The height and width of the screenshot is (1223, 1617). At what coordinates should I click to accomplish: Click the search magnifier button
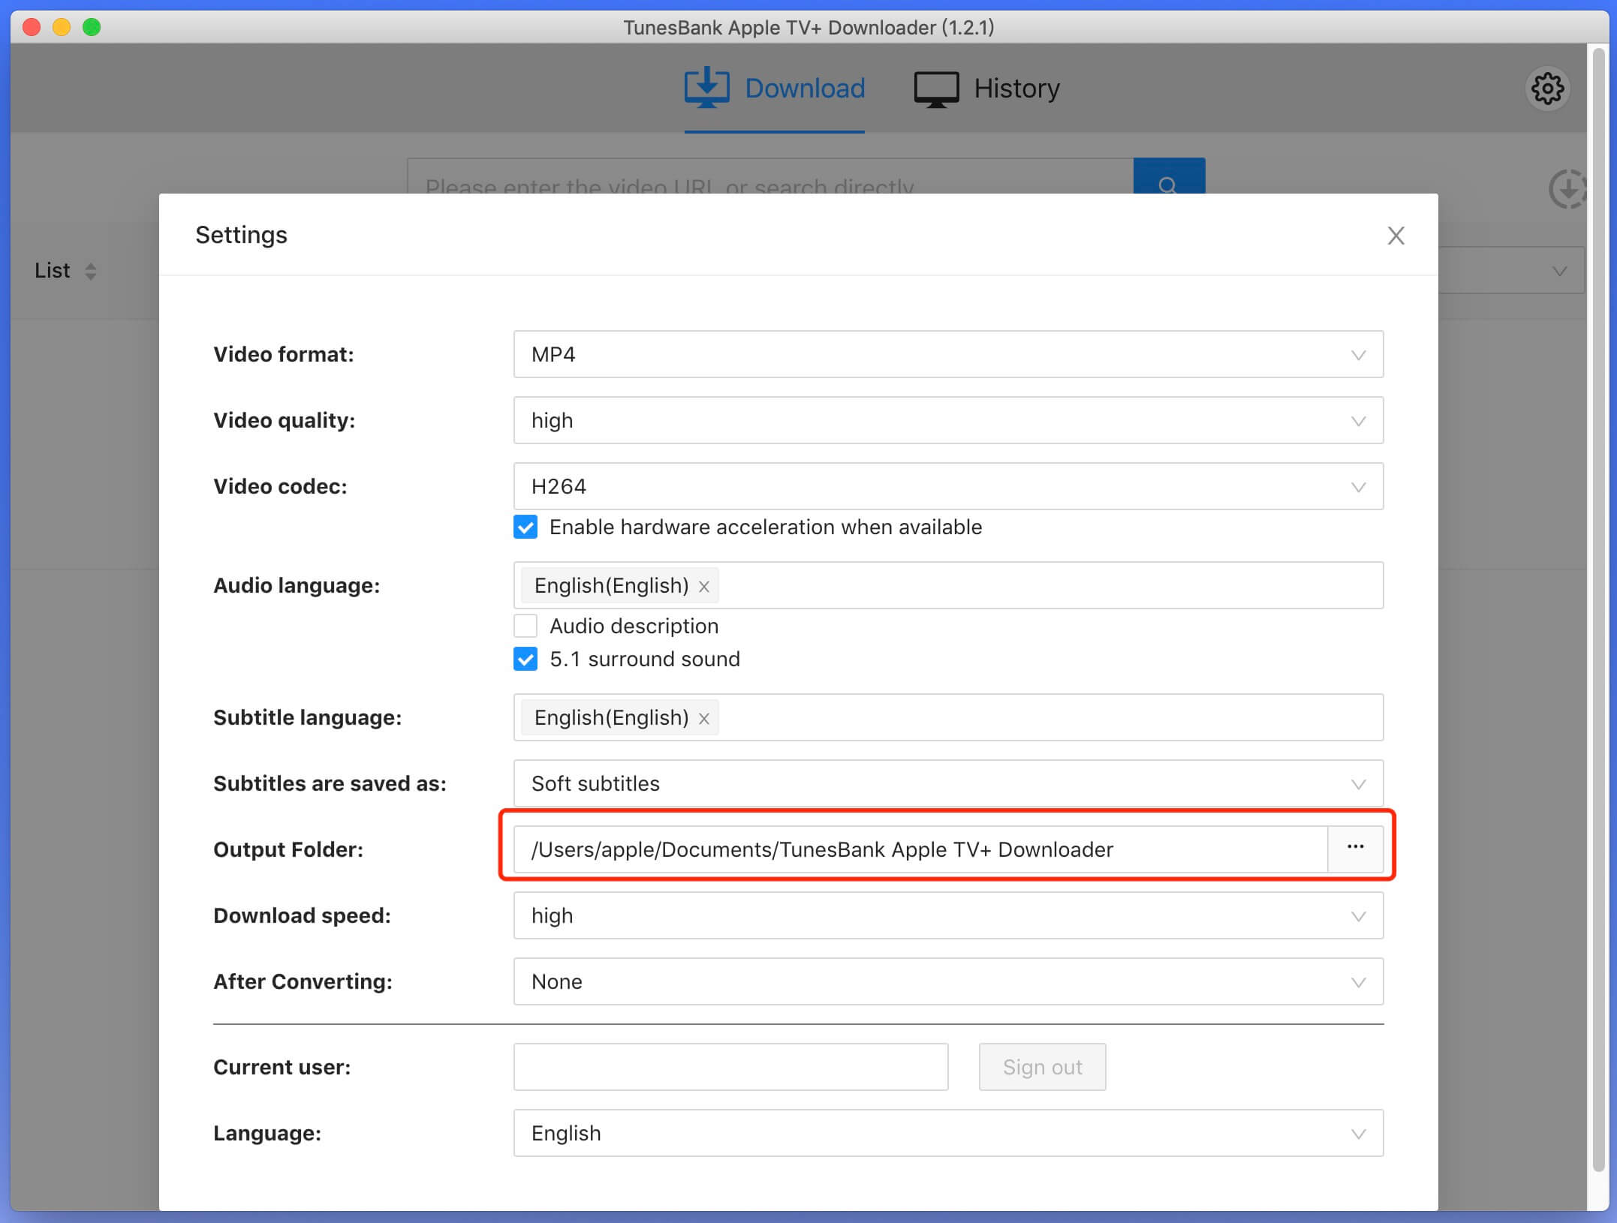click(1169, 176)
